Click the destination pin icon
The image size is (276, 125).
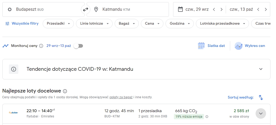(96, 9)
